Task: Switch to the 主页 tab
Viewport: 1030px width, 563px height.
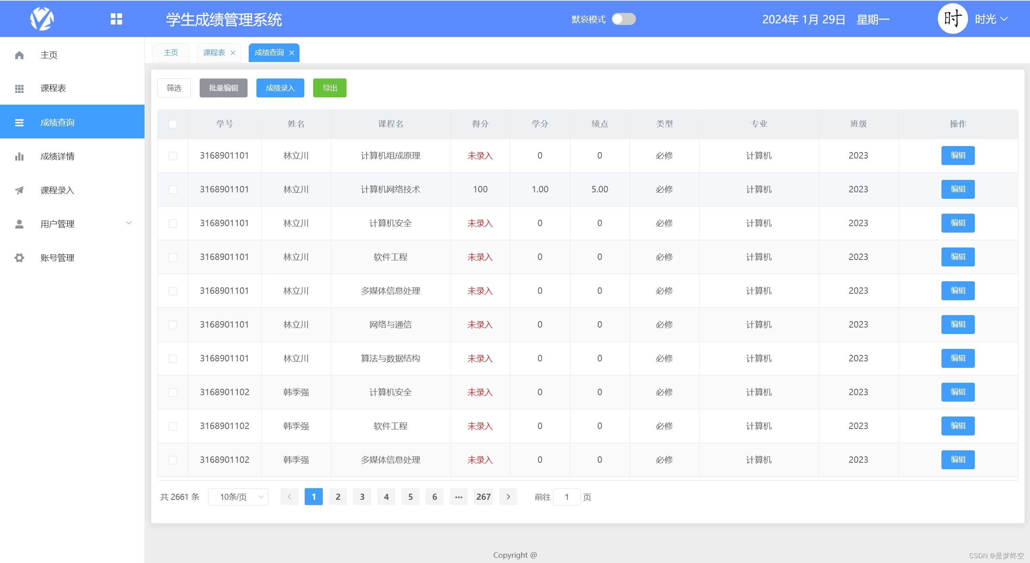Action: 171,53
